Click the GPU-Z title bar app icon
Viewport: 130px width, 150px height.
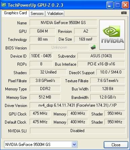[4, 5]
